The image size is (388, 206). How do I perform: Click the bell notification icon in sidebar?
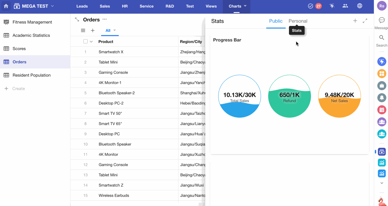point(382,98)
